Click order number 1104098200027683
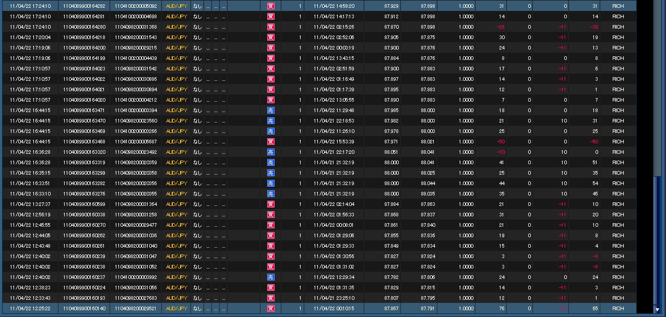Screen dimensions: 666x317 point(136,298)
